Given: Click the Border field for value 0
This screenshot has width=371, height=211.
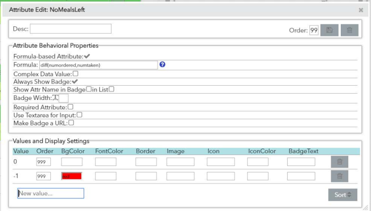Looking at the screenshot, I should tap(146, 162).
